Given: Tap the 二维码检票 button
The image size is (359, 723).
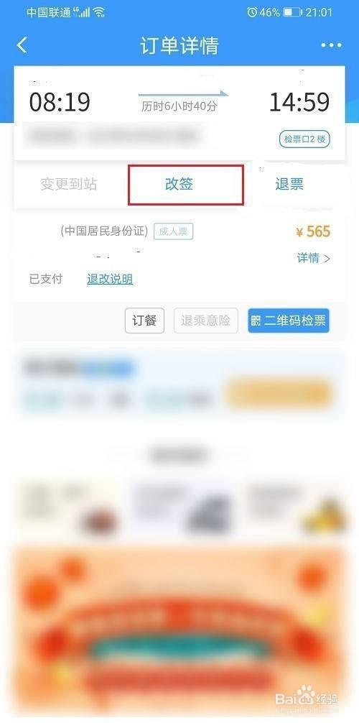Looking at the screenshot, I should (289, 321).
